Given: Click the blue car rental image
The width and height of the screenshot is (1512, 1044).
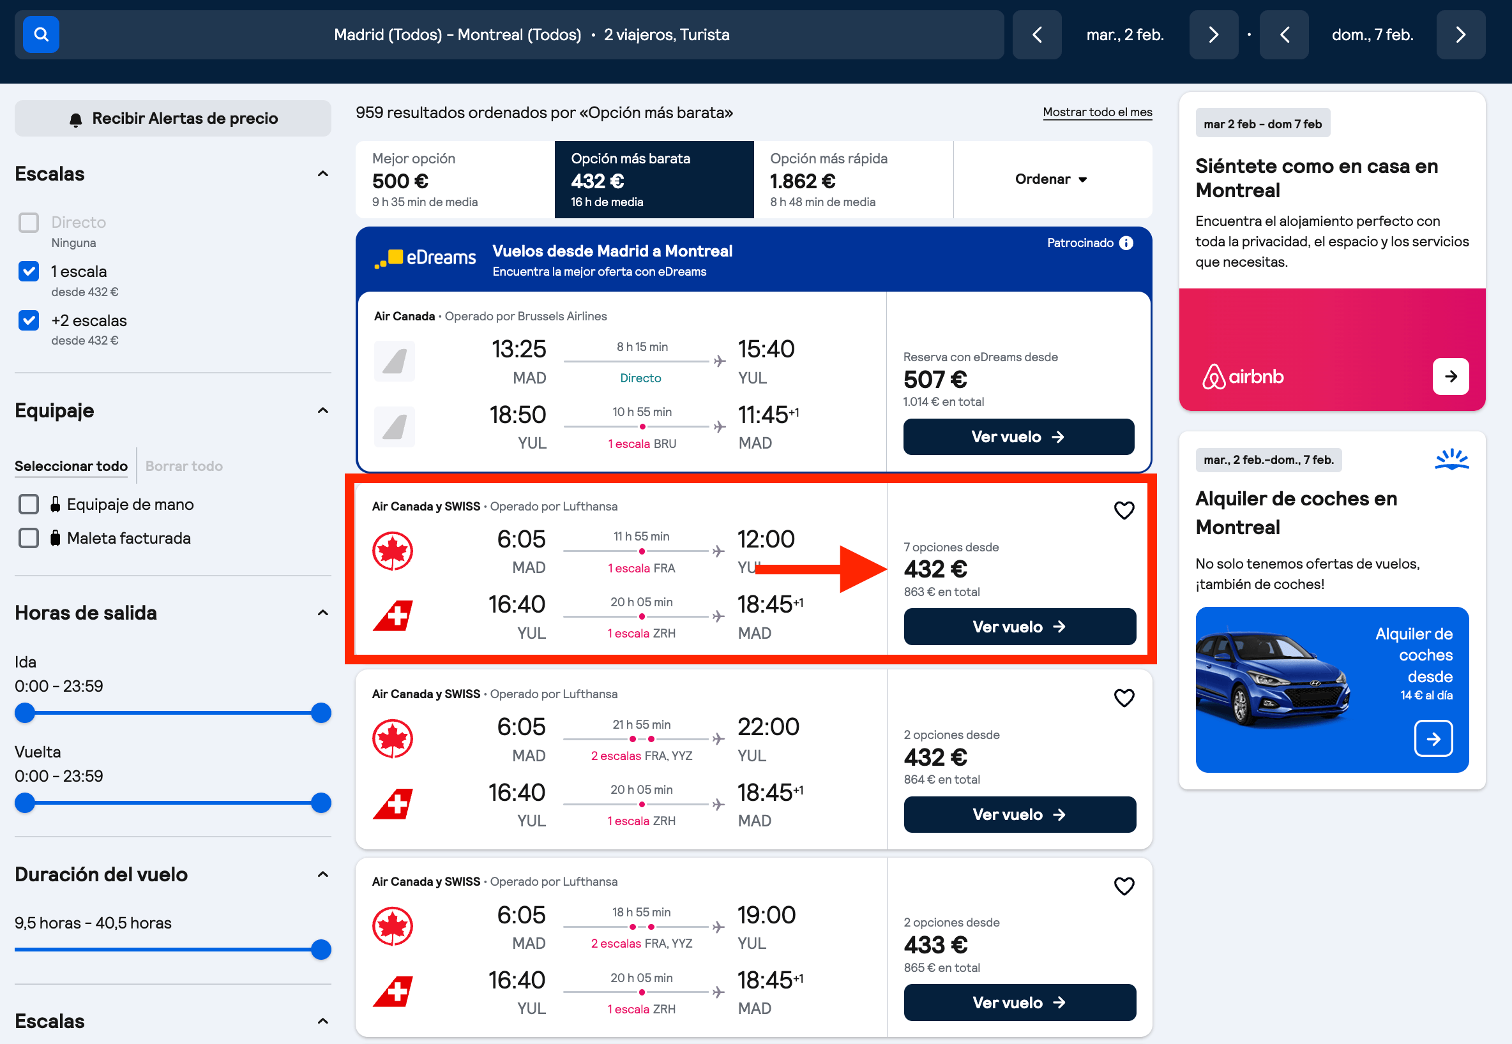Looking at the screenshot, I should [1331, 689].
